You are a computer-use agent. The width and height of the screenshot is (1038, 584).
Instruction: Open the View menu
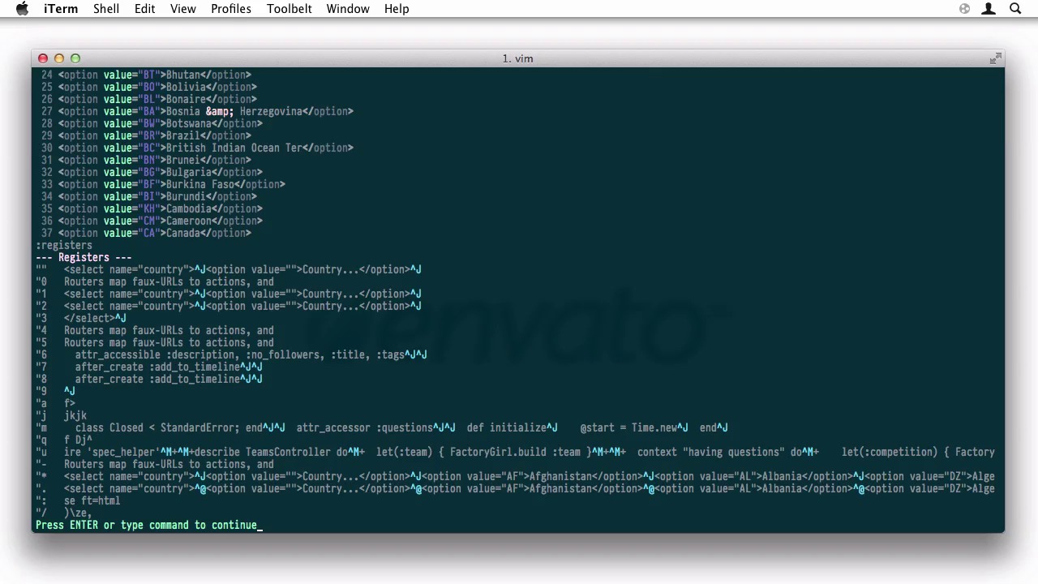183,9
